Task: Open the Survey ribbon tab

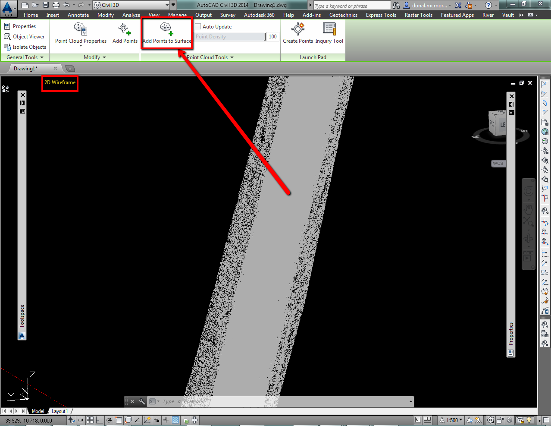Action: [228, 15]
